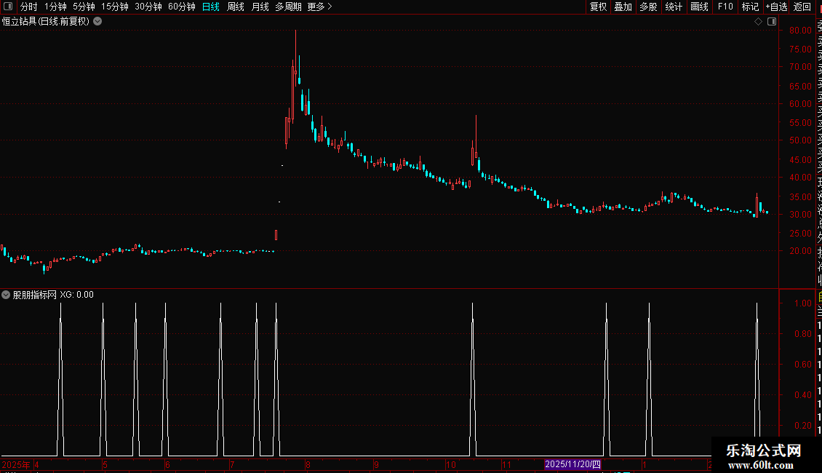Toggle right side panel icon in chart
This screenshot has width=822, height=473.
coord(772,22)
